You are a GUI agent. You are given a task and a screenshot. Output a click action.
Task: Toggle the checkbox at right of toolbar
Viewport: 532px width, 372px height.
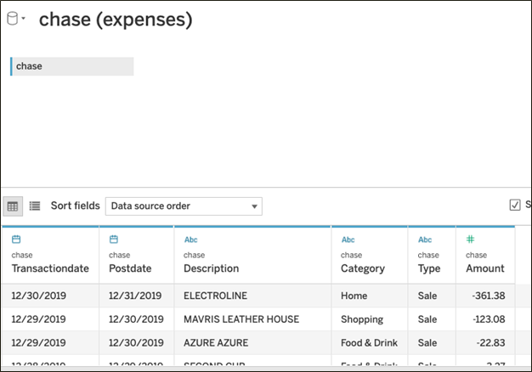pyautogui.click(x=514, y=205)
